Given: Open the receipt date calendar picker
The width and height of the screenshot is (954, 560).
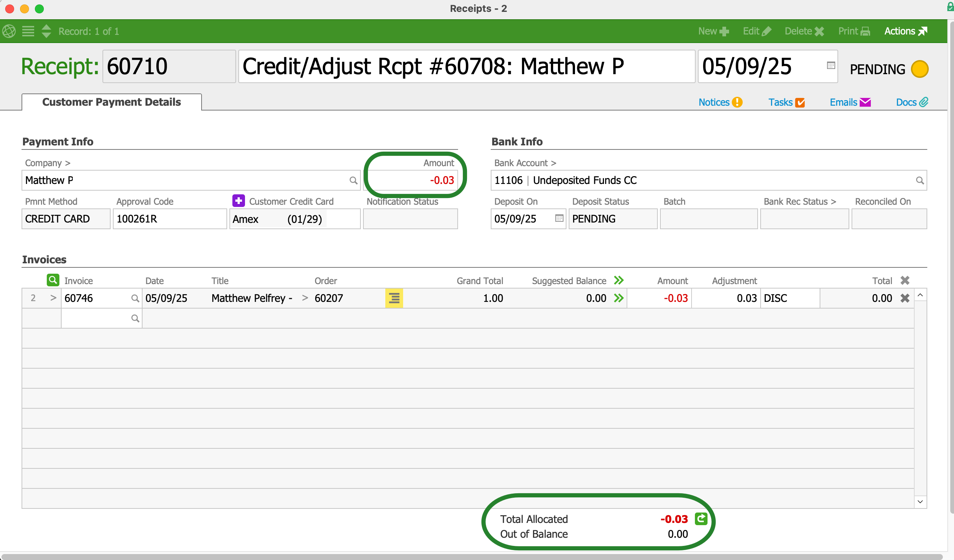Looking at the screenshot, I should 831,65.
